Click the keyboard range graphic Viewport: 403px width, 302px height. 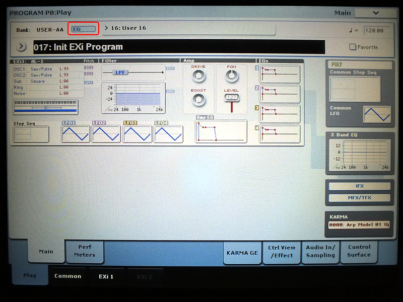45,107
